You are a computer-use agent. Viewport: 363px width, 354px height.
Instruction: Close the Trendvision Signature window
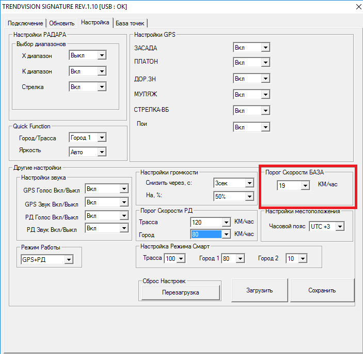click(x=355, y=7)
